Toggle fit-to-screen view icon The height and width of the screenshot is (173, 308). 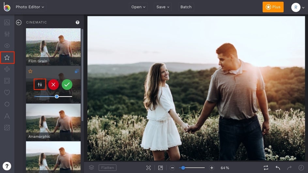(148, 168)
